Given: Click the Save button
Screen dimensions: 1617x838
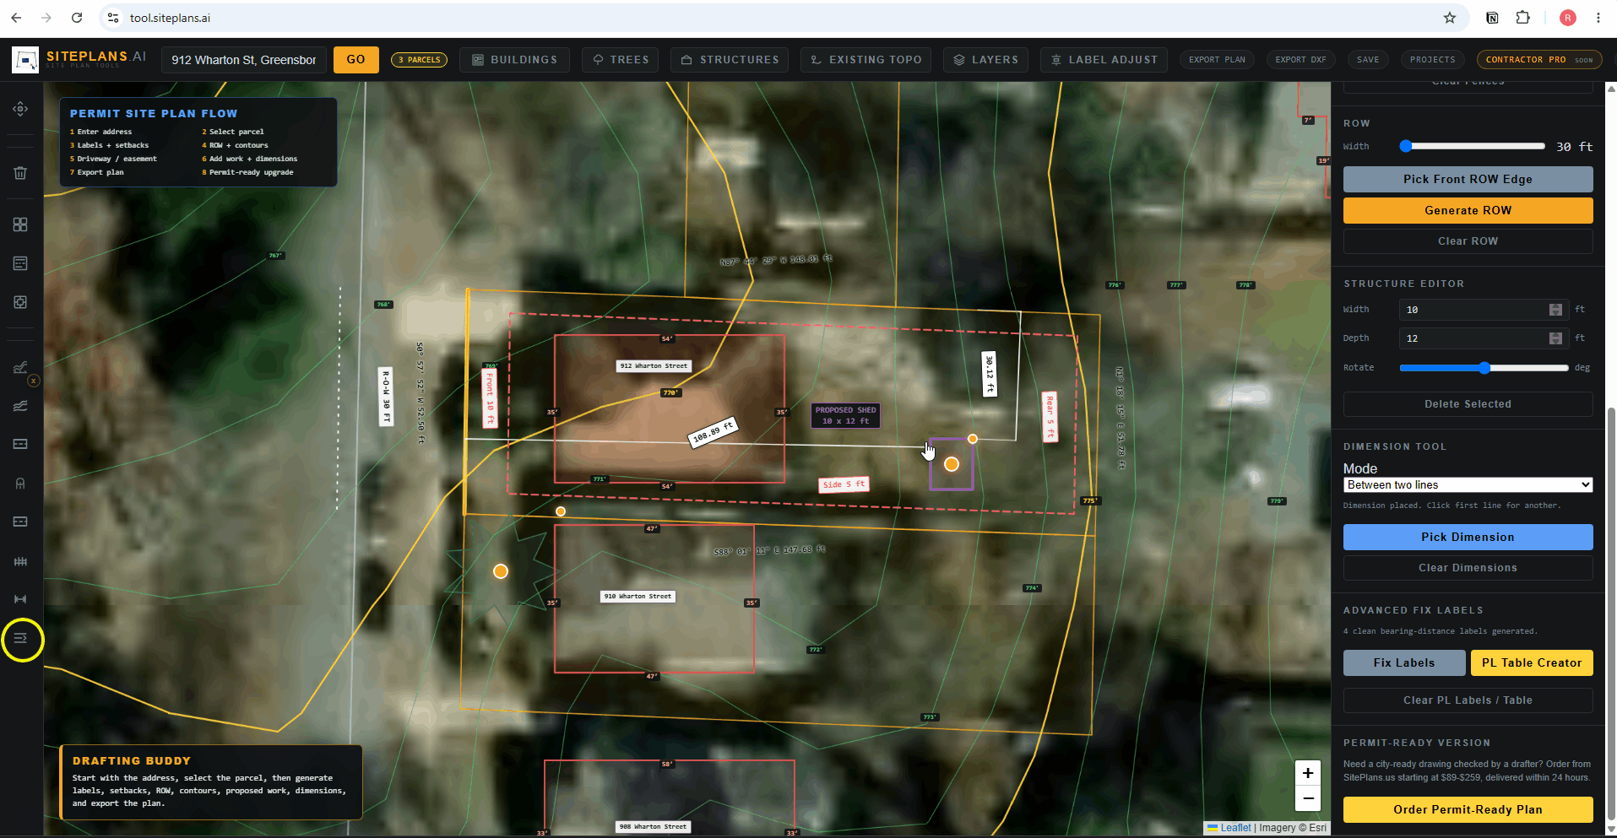Looking at the screenshot, I should [x=1368, y=60].
